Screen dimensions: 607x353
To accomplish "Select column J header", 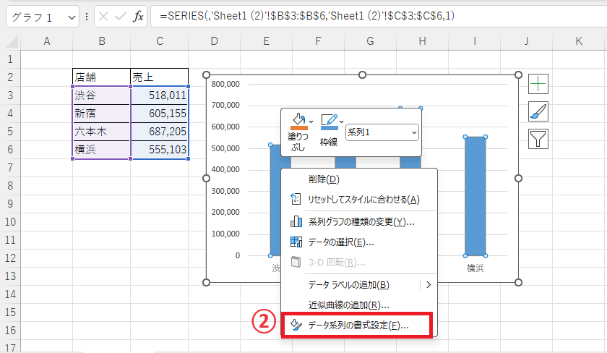I will click(x=527, y=41).
